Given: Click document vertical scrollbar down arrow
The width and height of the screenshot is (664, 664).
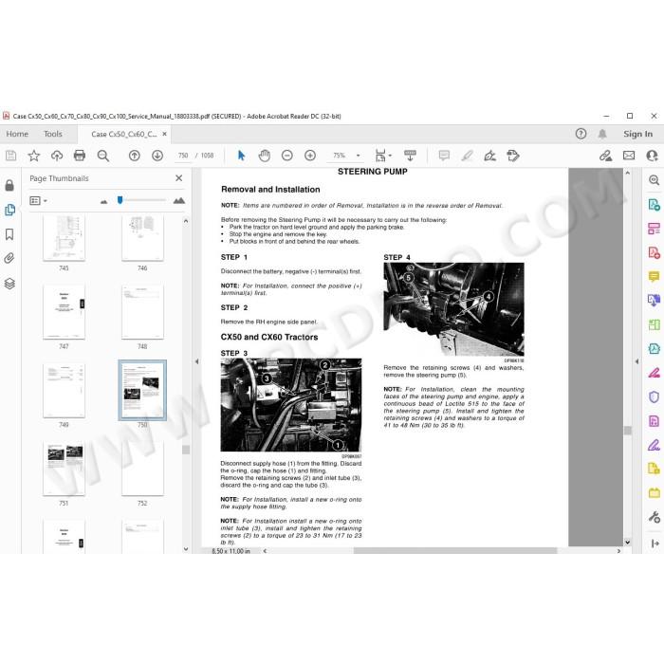Looking at the screenshot, I should 628,542.
